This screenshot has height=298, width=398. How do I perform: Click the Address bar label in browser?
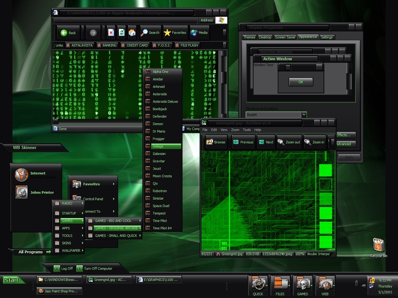tap(207, 20)
